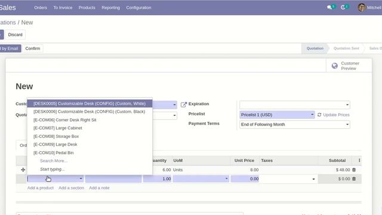Image resolution: width=382 pixels, height=215 pixels.
Task: Open the Configuration menu
Action: coord(138,8)
